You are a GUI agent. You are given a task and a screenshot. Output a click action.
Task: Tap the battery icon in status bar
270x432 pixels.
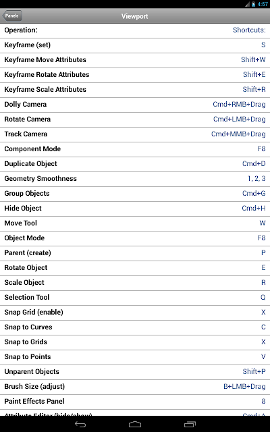pyautogui.click(x=253, y=4)
